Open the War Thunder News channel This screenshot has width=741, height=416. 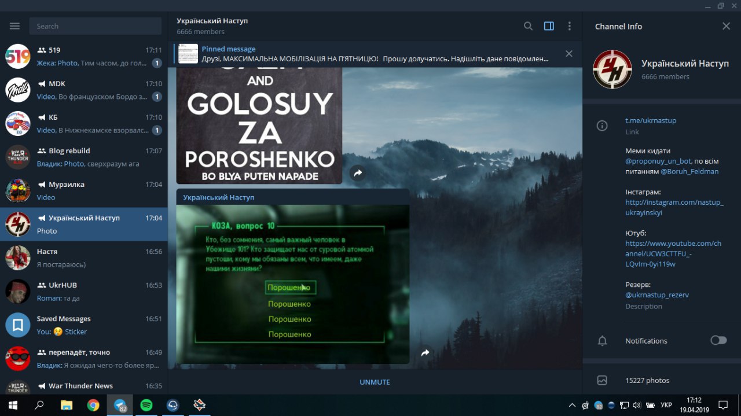click(x=84, y=385)
